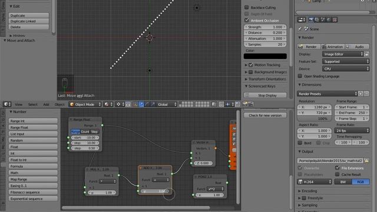Click the 100% resolution percentage slider

tap(315, 118)
